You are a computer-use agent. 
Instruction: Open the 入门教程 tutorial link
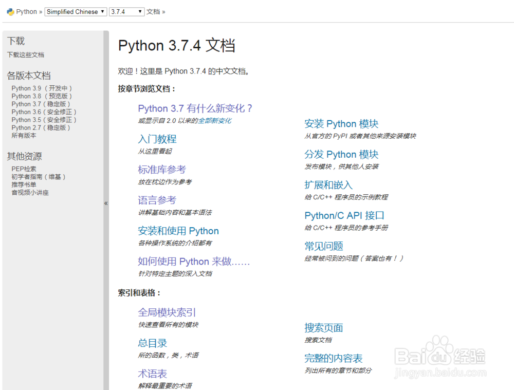pyautogui.click(x=157, y=139)
